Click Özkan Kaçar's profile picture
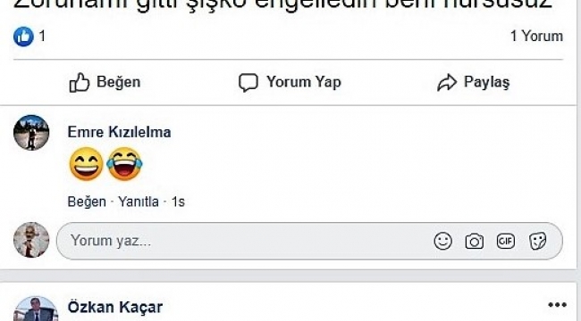The height and width of the screenshot is (321, 581). coord(36,309)
